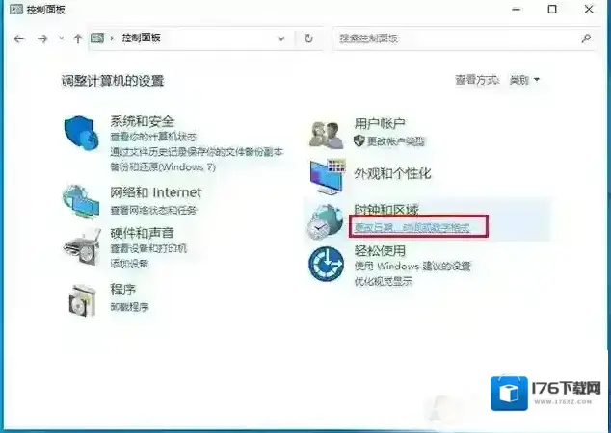611x433 pixels.
Task: Click the shield icon beside 更改帐户类型
Action: point(359,140)
